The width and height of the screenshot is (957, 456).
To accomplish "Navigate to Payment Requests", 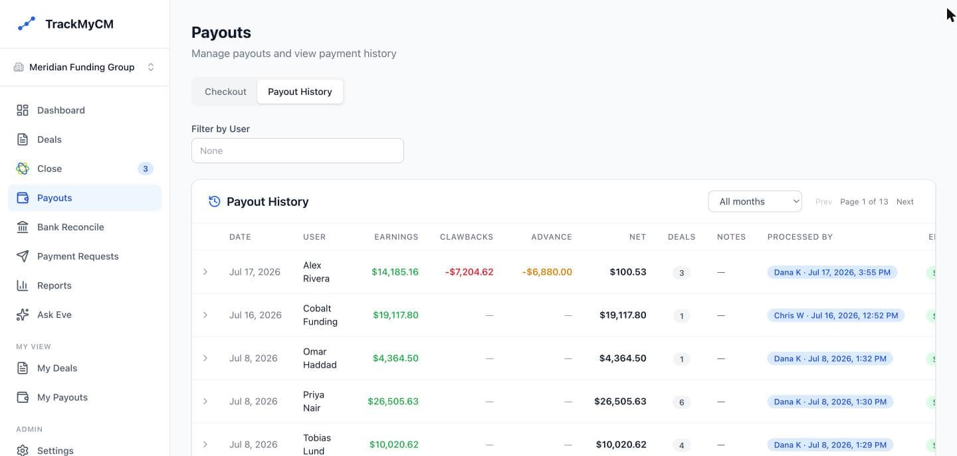I will [84, 256].
